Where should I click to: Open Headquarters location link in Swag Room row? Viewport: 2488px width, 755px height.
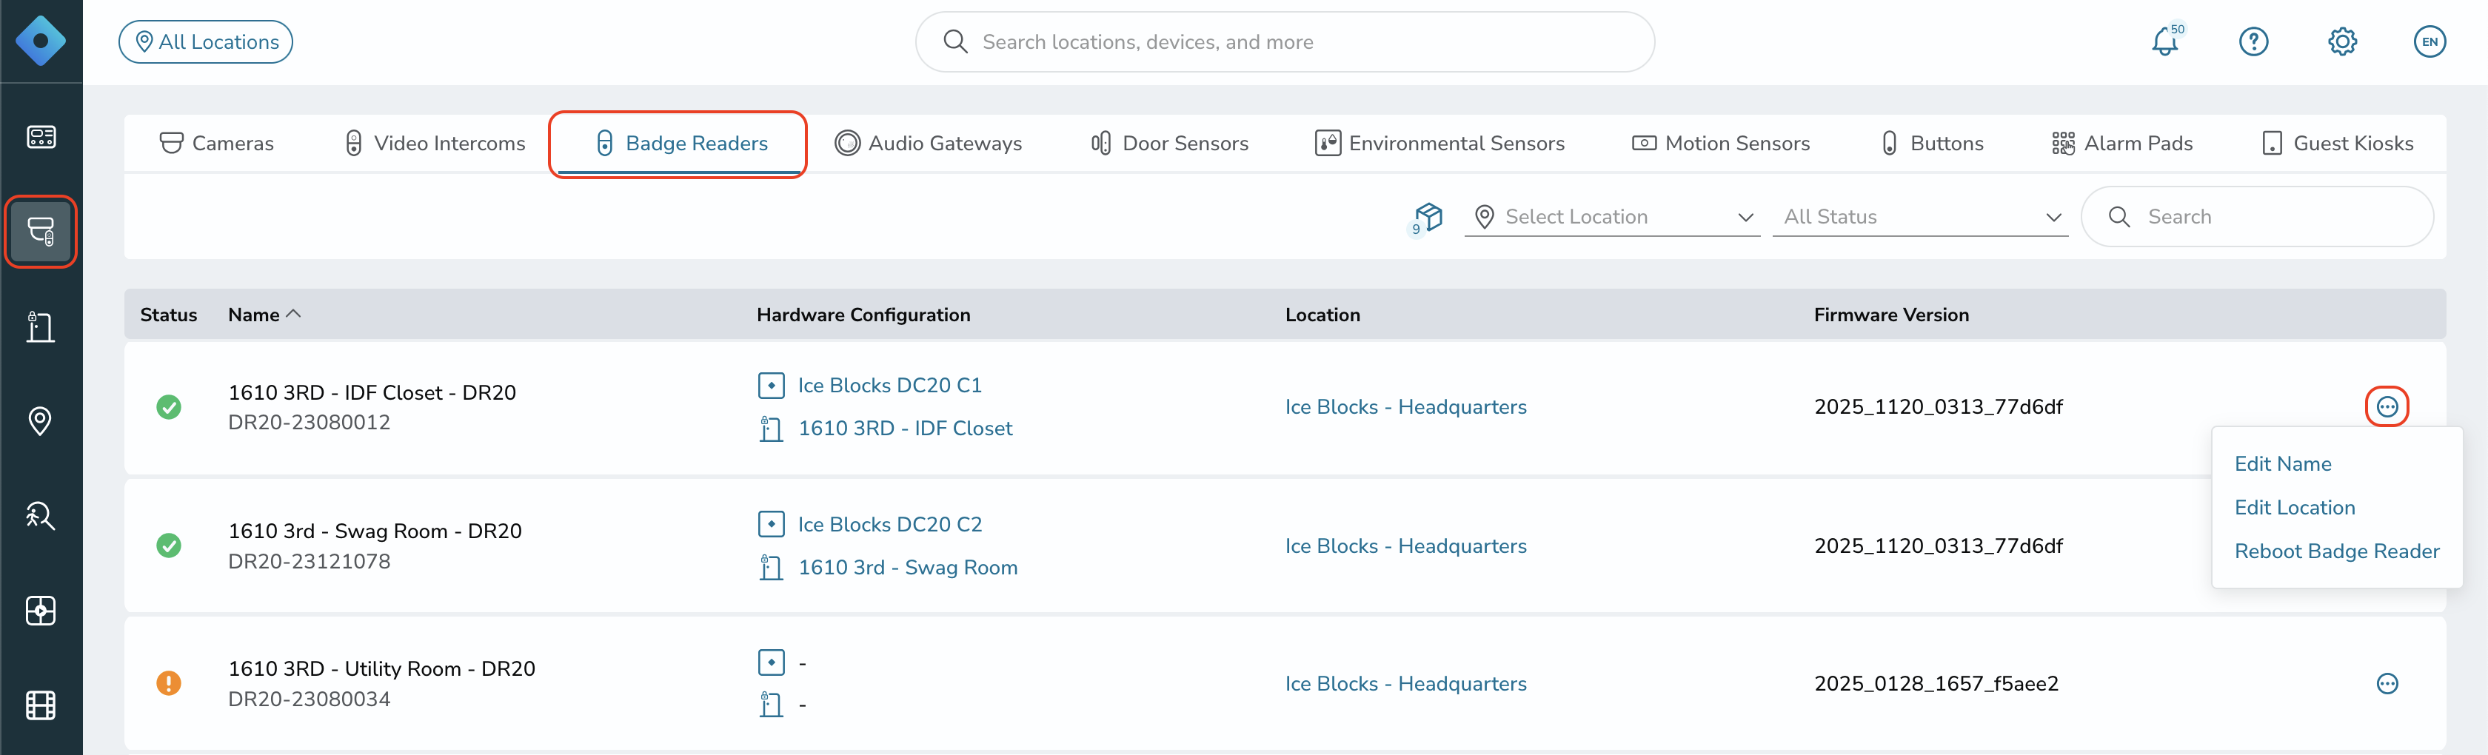(1405, 546)
